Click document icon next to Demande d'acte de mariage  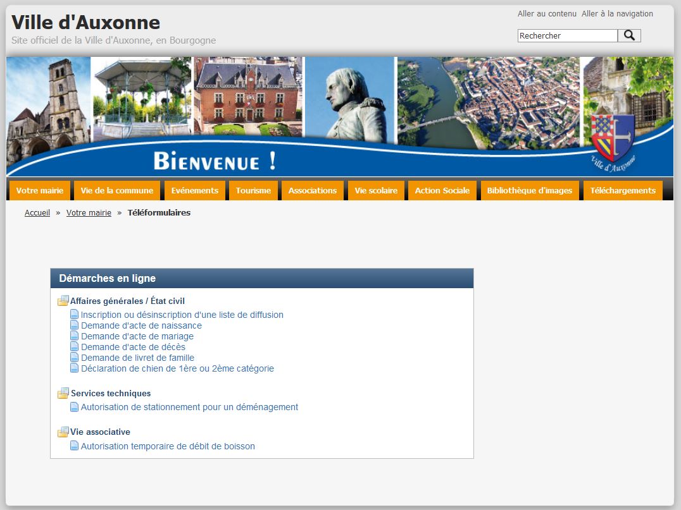(75, 336)
